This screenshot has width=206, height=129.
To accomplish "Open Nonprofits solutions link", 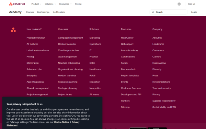I will tap(95, 88).
